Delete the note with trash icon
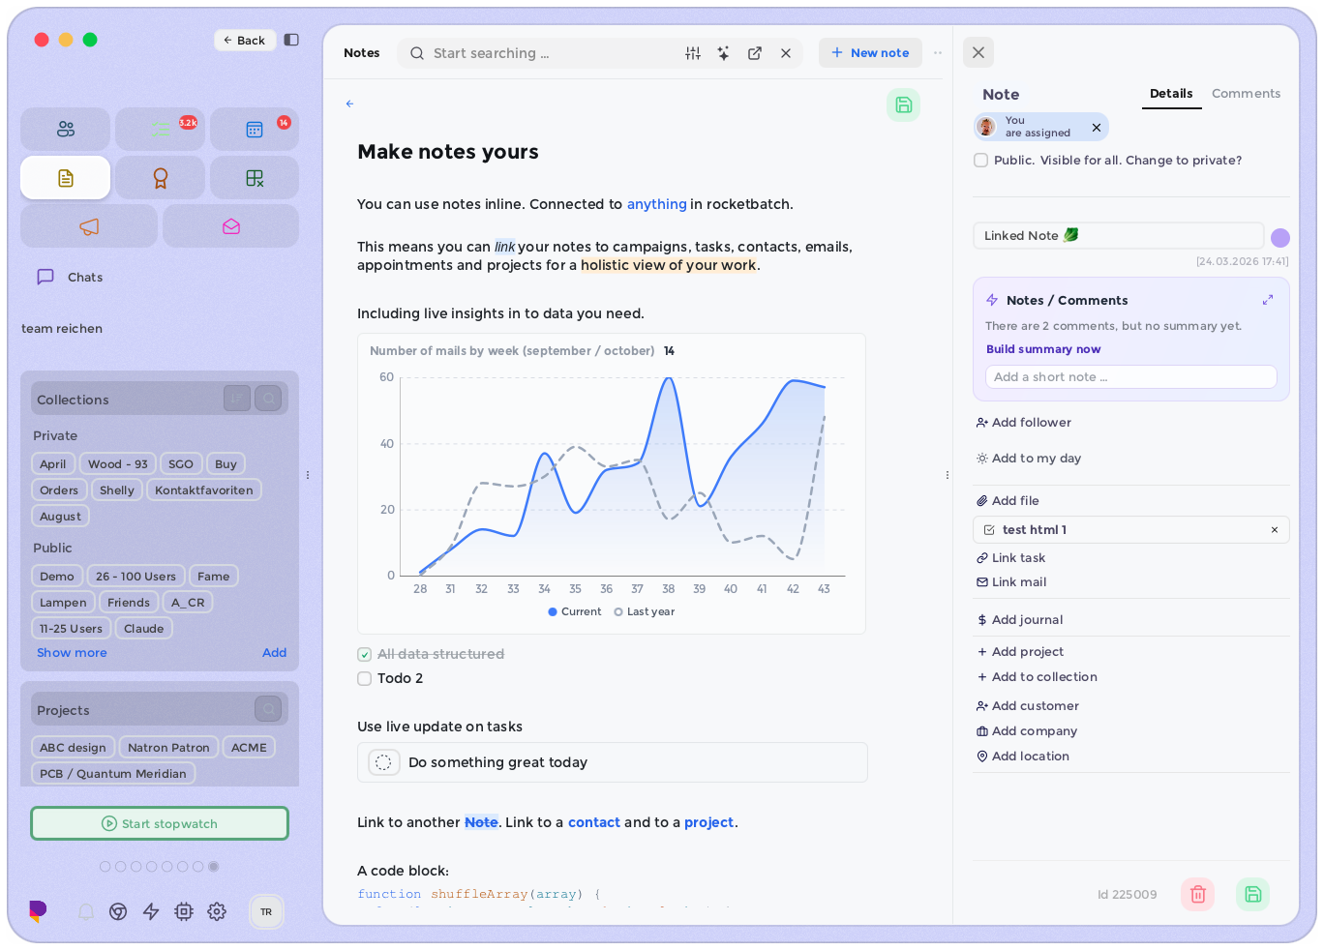This screenshot has width=1324, height=950. [1197, 894]
